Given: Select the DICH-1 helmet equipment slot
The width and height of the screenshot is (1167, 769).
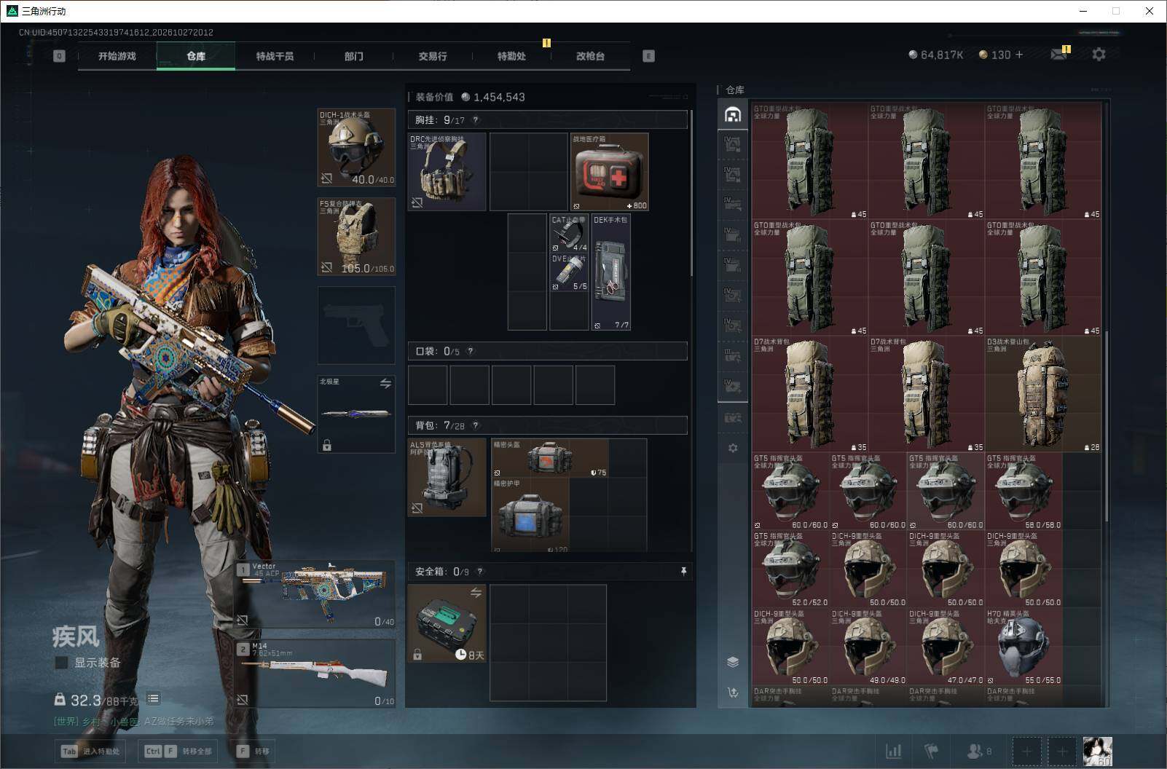Looking at the screenshot, I should [356, 148].
